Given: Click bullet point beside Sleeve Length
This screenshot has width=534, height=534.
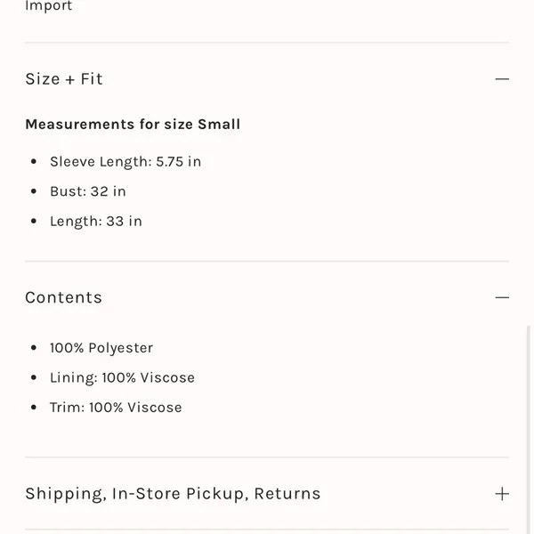Looking at the screenshot, I should point(34,161).
